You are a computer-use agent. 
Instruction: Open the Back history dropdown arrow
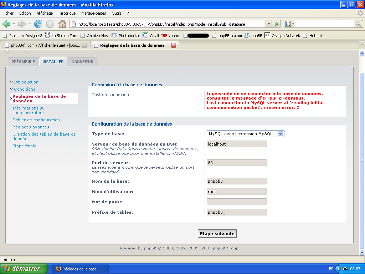tap(14, 24)
